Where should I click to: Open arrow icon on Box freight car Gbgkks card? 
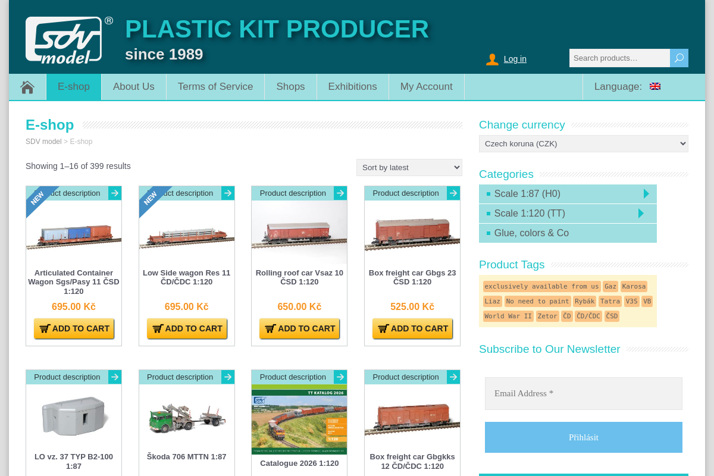click(453, 377)
